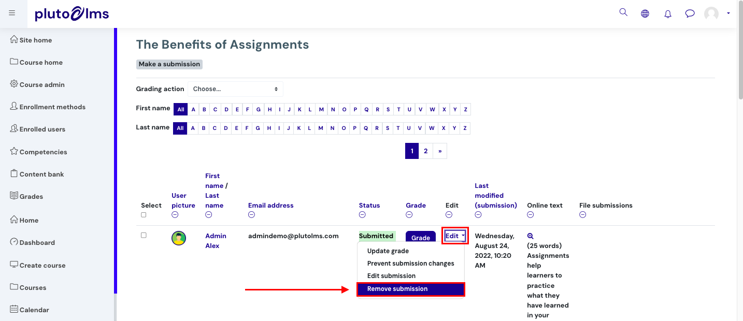Open the notifications bell
743x321 pixels.
pos(668,14)
